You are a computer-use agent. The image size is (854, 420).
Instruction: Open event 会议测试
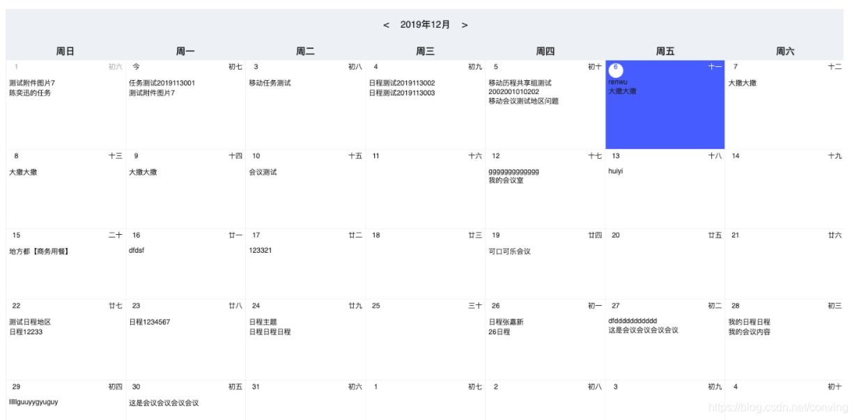pyautogui.click(x=263, y=172)
